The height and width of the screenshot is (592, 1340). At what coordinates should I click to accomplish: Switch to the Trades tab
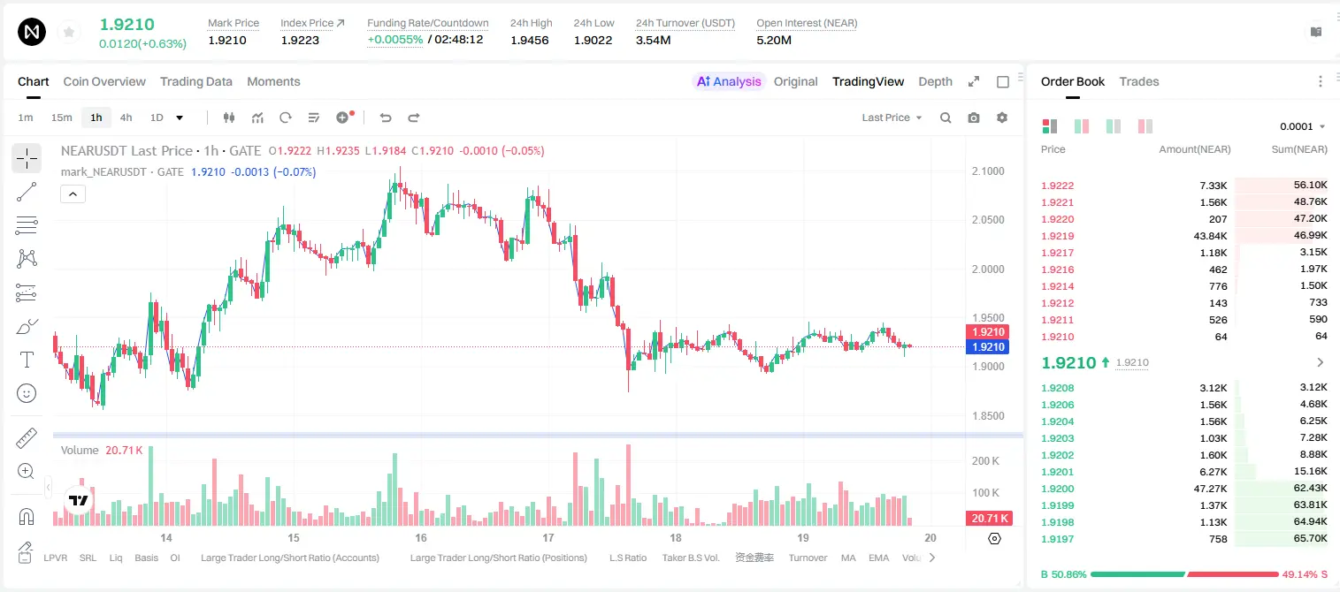tap(1139, 81)
